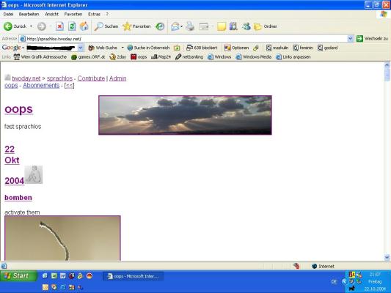Click the godard word-find button

[328, 48]
